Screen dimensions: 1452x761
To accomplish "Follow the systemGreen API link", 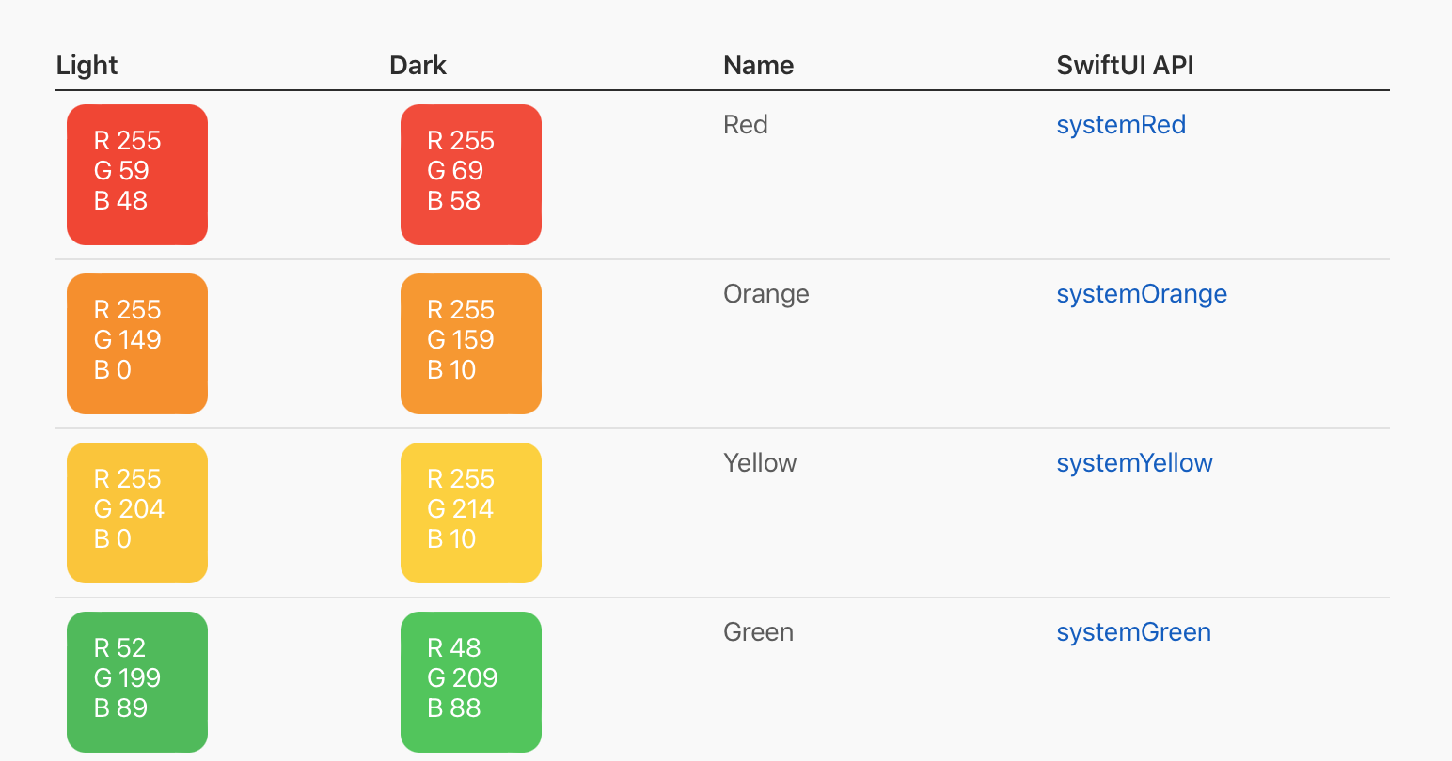I will click(1133, 632).
